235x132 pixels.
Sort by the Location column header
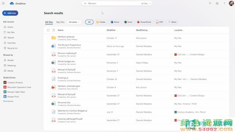pos(178,30)
